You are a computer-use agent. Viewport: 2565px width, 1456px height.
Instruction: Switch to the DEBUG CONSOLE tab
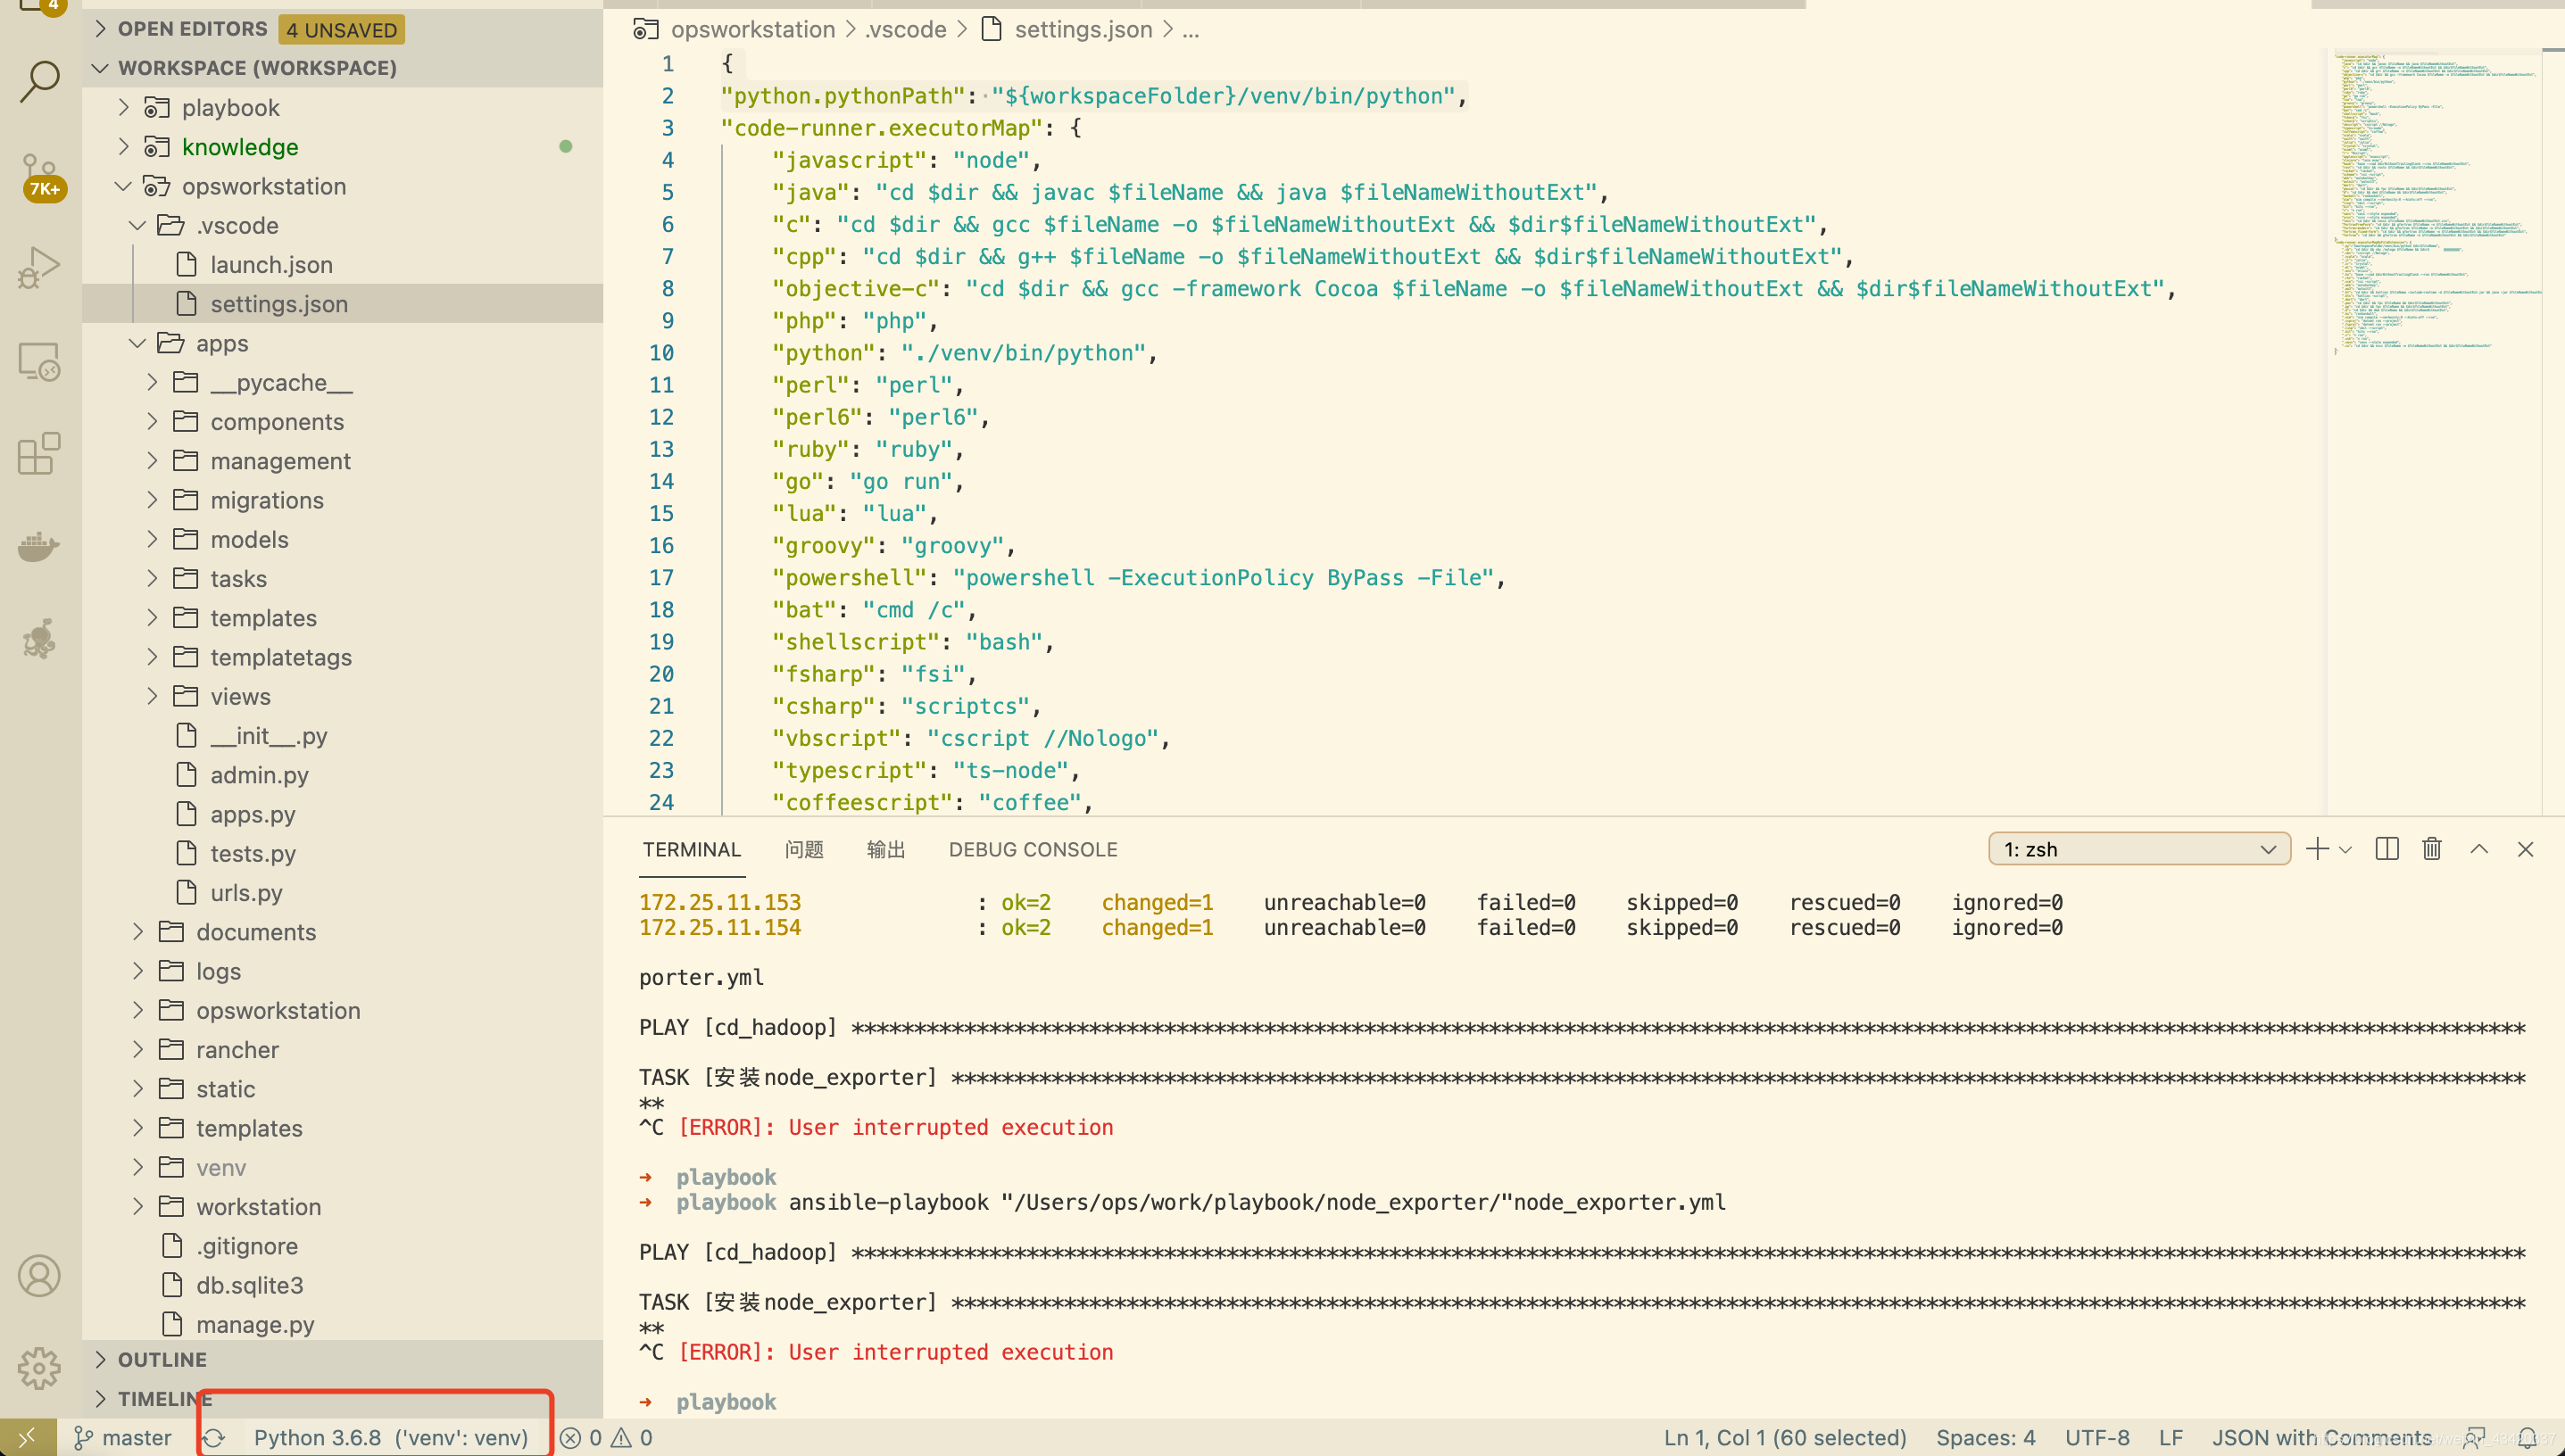tap(1033, 849)
